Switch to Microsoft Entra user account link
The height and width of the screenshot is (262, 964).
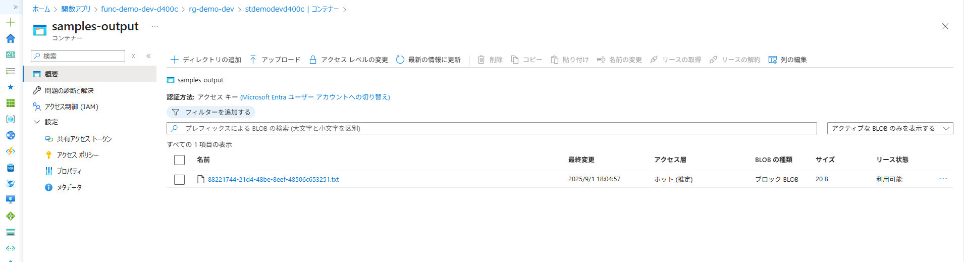pyautogui.click(x=315, y=97)
